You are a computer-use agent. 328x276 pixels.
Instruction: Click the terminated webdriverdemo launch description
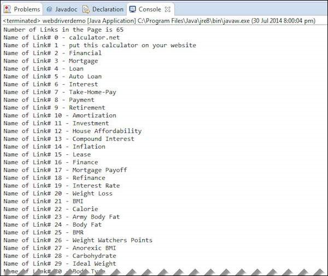(160, 21)
